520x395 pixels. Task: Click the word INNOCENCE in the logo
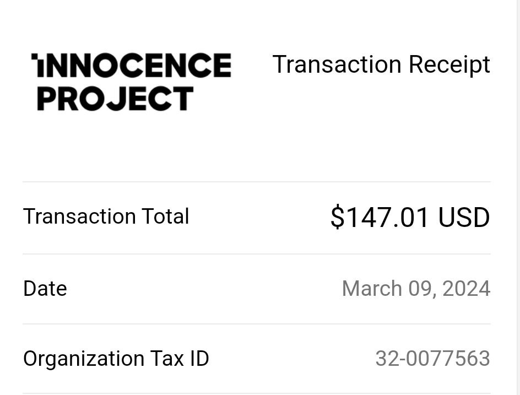click(x=131, y=66)
